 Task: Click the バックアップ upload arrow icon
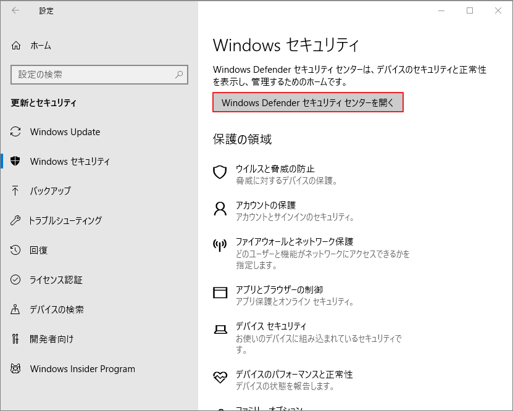pyautogui.click(x=15, y=191)
